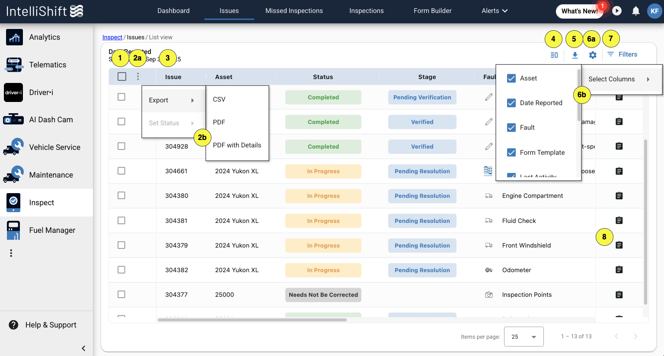Click the What's New! button
Viewport: 664px width, 356px height.
tap(579, 11)
